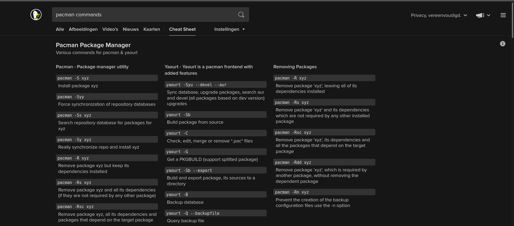The image size is (514, 226).
Task: Click the 'pacman -Rn xyz' command
Action: click(324, 192)
